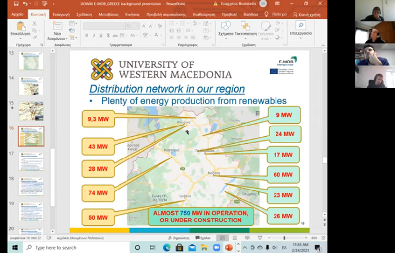This screenshot has height=253, width=395.
Task: Clear all formatting icon
Action: click(159, 26)
